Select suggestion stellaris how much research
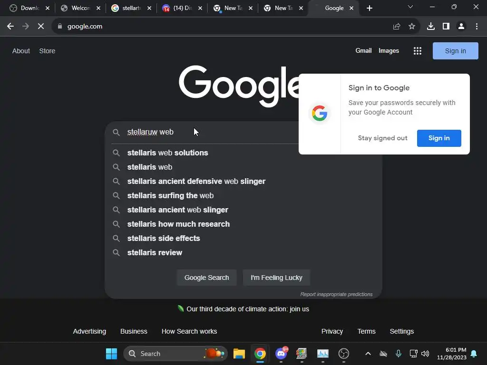Image resolution: width=487 pixels, height=365 pixels. pos(243,224)
